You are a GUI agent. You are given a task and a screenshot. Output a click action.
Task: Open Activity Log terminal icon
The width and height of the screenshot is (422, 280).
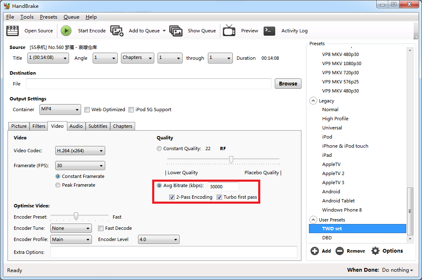[x=269, y=31]
